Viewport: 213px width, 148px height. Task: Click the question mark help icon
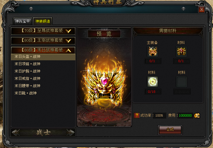pyautogui.click(x=137, y=115)
